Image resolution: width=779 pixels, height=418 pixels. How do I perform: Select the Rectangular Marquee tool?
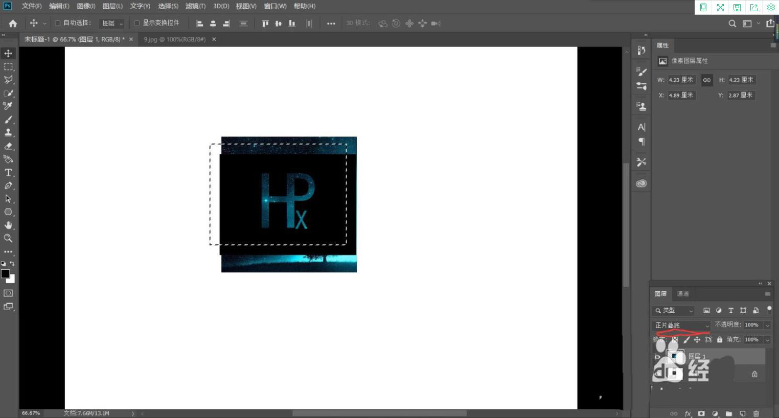(x=8, y=66)
